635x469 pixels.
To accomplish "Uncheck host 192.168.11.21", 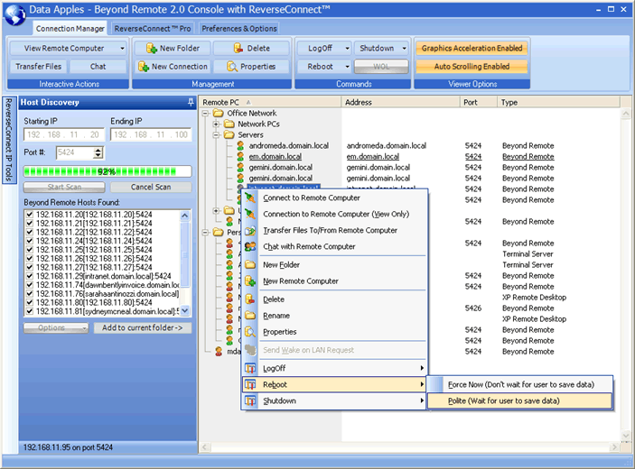I will [x=29, y=223].
